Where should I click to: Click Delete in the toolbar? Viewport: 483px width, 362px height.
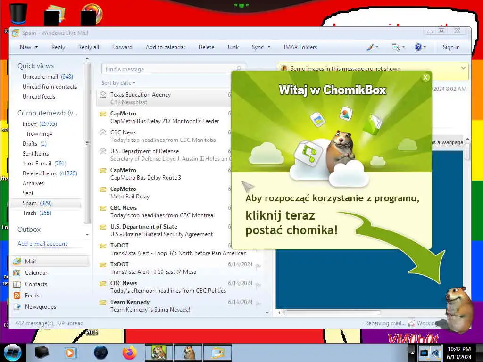coord(207,47)
